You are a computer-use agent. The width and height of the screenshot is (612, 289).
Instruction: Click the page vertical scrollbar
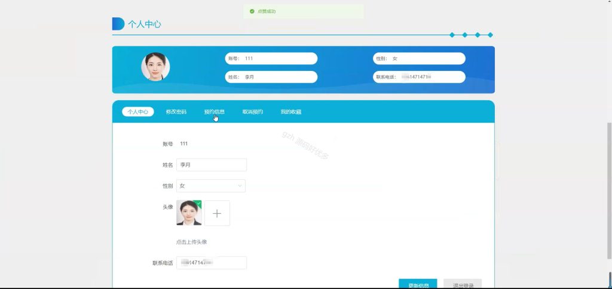[609, 191]
